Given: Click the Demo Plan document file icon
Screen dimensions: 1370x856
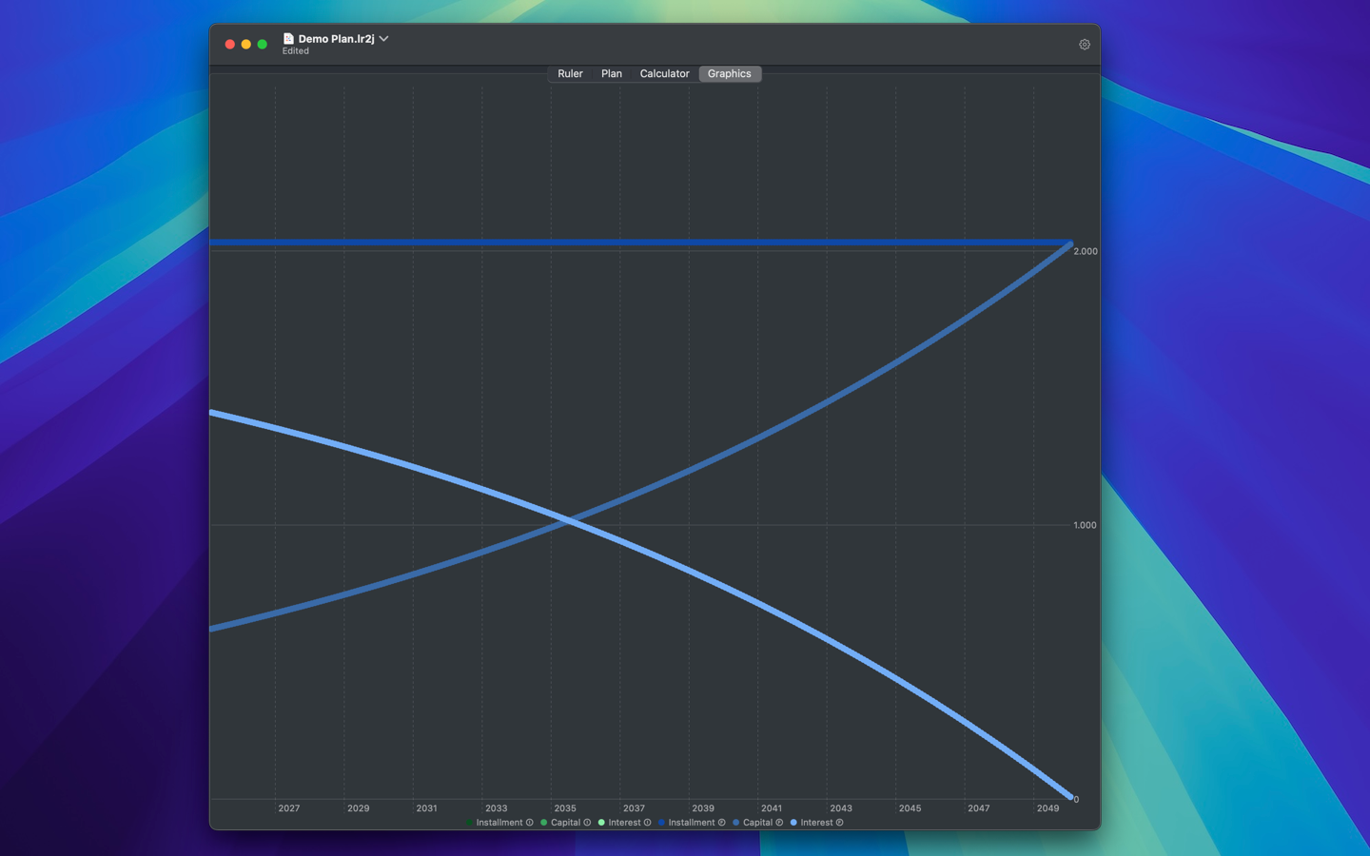Looking at the screenshot, I should 288,39.
